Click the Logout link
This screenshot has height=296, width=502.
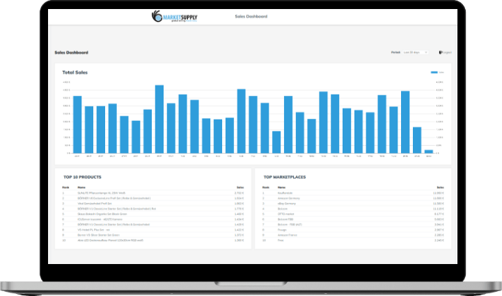click(x=447, y=52)
